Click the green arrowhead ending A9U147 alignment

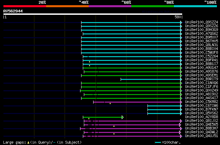click(181, 68)
